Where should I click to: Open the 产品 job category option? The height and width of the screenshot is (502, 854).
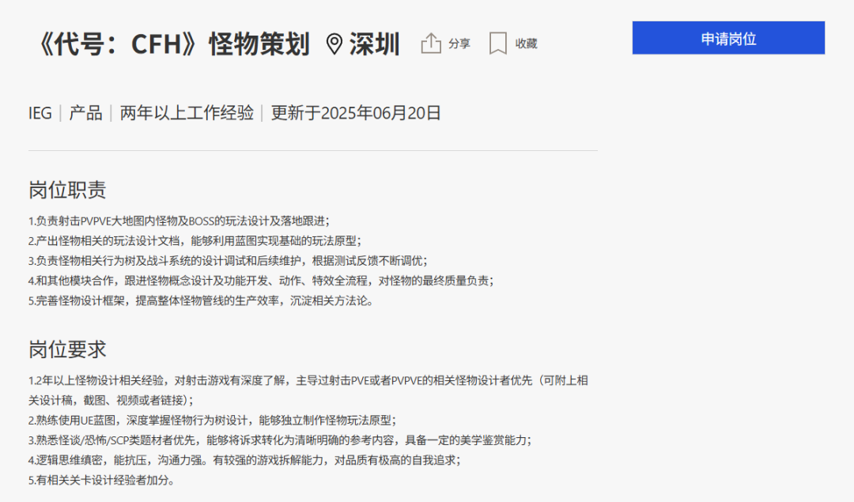click(x=85, y=114)
